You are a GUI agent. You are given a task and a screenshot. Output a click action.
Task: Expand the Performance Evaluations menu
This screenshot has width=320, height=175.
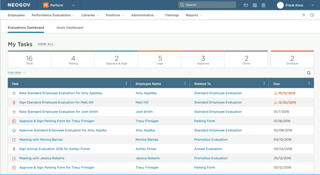tap(53, 15)
